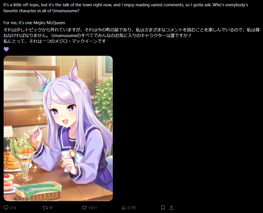Image resolution: width=263 pixels, height=213 pixels.
Task: Click the teal ribbon on the character's ear
Action: (x=44, y=85)
